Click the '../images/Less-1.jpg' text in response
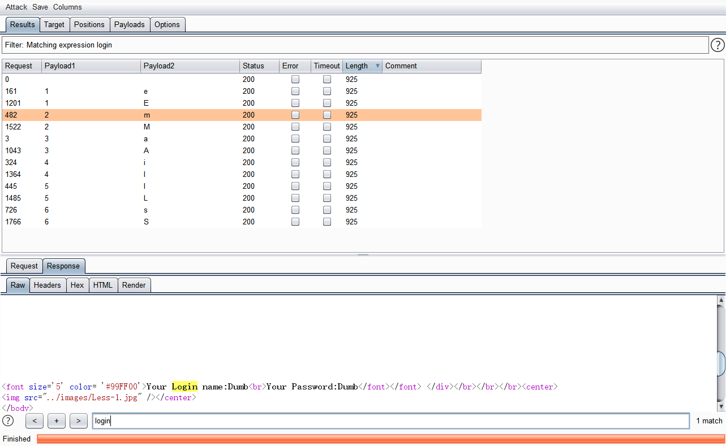 (x=93, y=397)
